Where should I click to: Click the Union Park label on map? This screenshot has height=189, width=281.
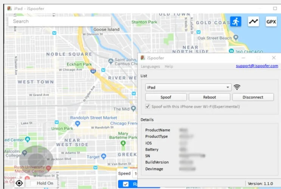62,128
